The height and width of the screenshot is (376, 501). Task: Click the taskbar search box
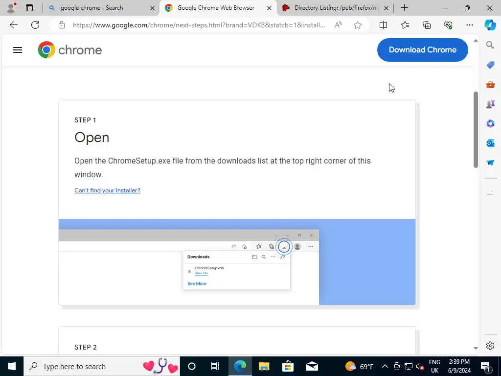tap(102, 366)
